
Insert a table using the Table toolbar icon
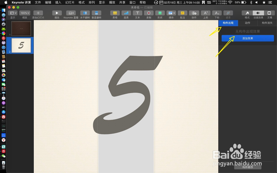tap(115, 13)
